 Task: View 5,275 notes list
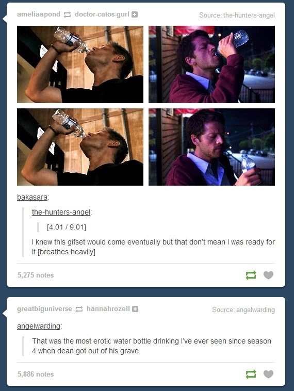[x=36, y=275]
